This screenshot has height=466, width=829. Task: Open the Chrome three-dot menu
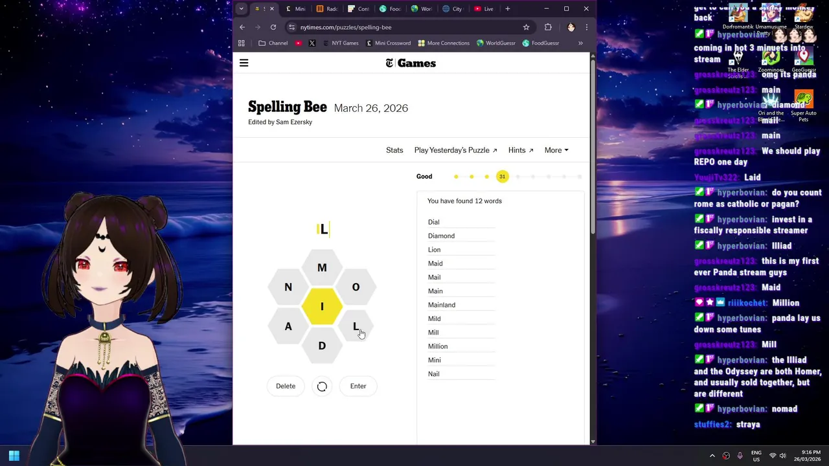(x=586, y=27)
